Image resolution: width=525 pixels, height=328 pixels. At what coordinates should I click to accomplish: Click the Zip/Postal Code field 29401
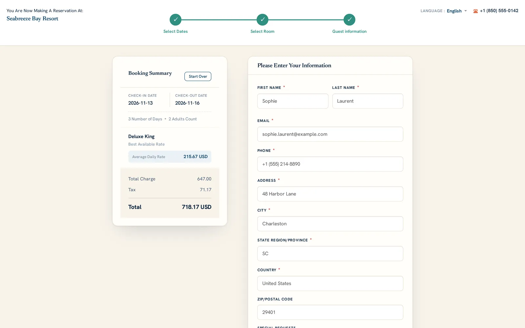point(330,312)
